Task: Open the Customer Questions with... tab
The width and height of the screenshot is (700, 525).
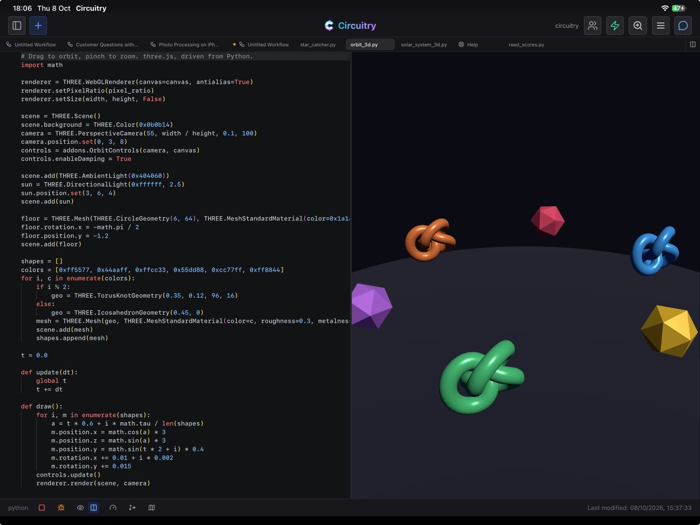Action: 103,45
